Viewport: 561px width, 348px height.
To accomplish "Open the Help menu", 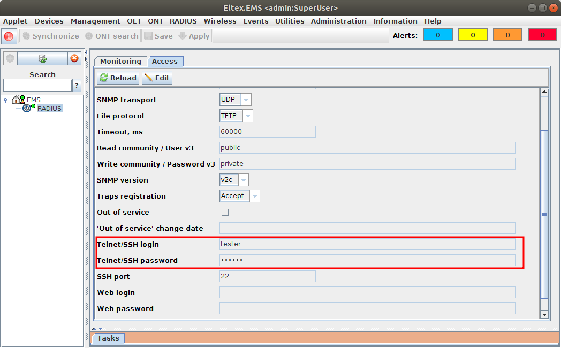I will pos(433,21).
